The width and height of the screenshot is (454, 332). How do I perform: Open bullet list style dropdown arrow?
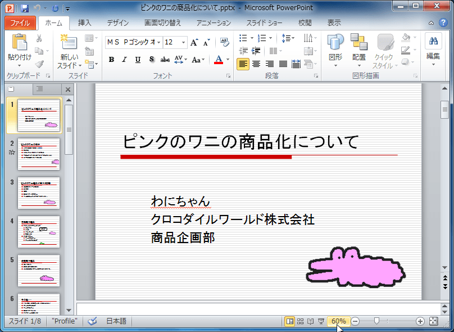(x=252, y=38)
